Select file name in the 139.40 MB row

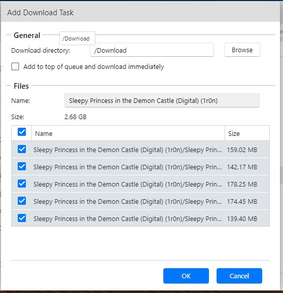coord(128,218)
